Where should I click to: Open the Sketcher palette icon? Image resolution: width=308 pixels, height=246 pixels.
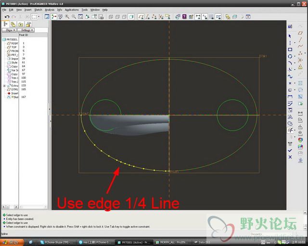point(290,123)
